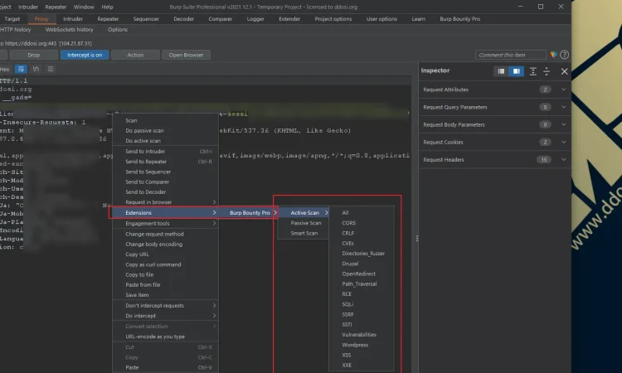This screenshot has height=373, width=622.
Task: Click the colorful highlight item icon
Action: pyautogui.click(x=553, y=55)
